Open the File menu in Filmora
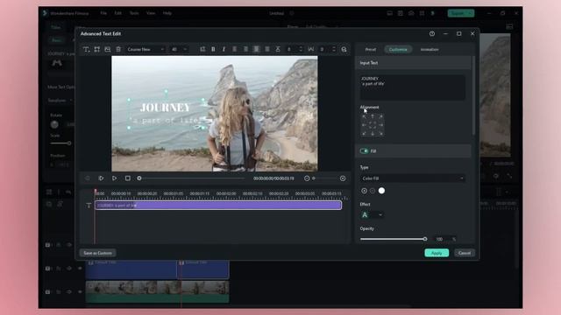Screen dimensions: 561x315 coord(103,13)
